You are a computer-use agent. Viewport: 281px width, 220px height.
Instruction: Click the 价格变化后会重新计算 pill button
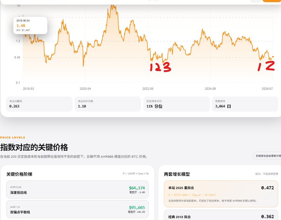(x=267, y=156)
